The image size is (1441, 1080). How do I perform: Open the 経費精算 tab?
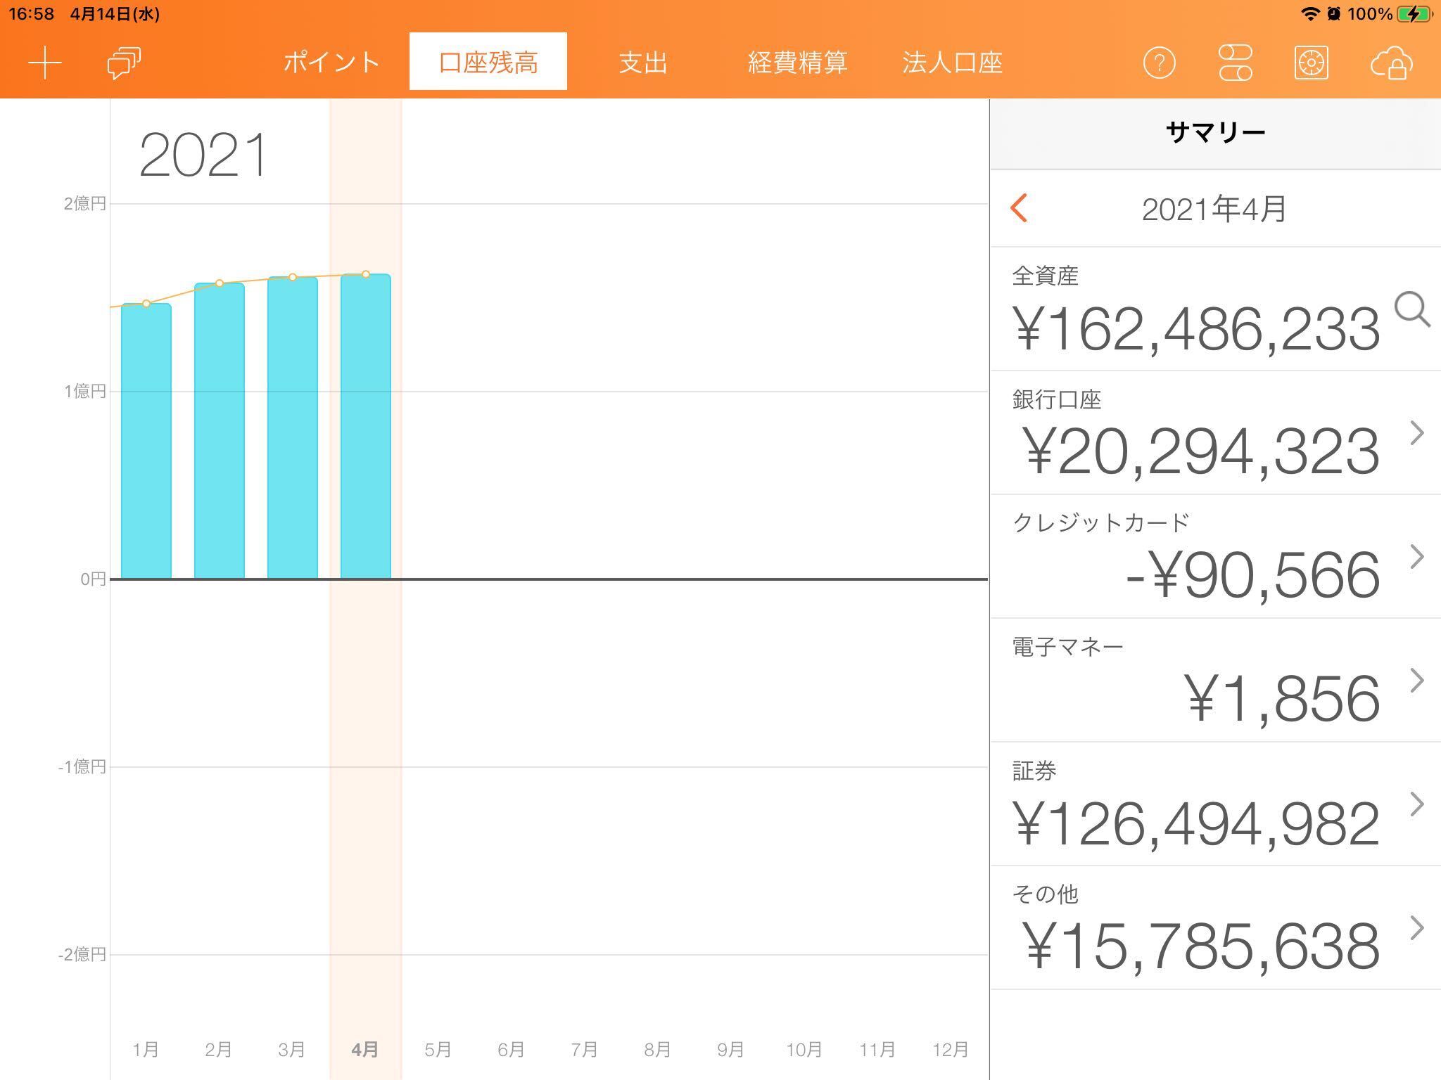tap(797, 63)
